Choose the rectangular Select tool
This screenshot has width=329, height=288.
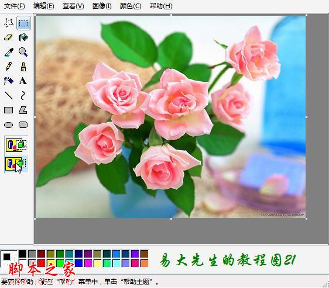tap(23, 23)
